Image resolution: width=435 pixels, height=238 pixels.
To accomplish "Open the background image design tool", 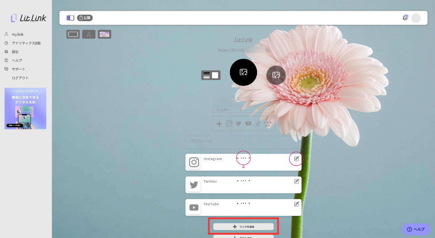I will (105, 34).
